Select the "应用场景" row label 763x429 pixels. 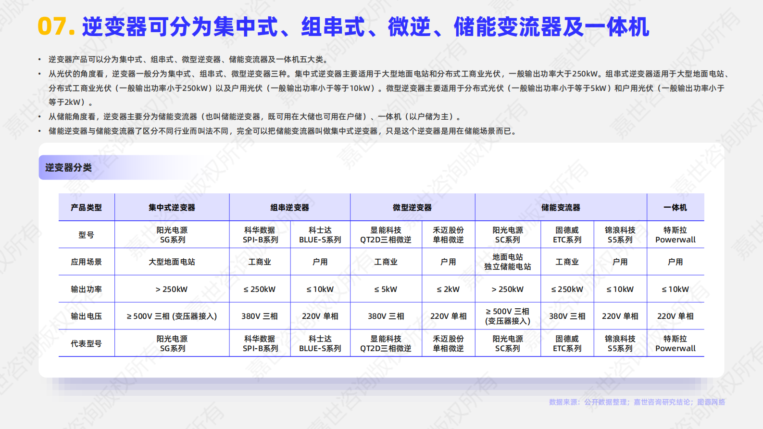tap(87, 262)
